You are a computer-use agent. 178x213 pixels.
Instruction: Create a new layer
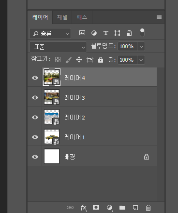[135, 208]
